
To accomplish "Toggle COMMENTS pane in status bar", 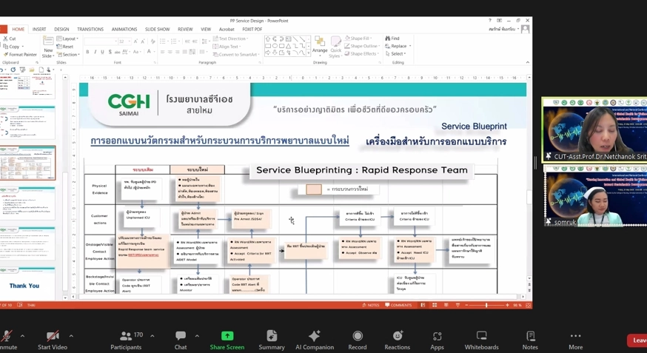I will (398, 305).
